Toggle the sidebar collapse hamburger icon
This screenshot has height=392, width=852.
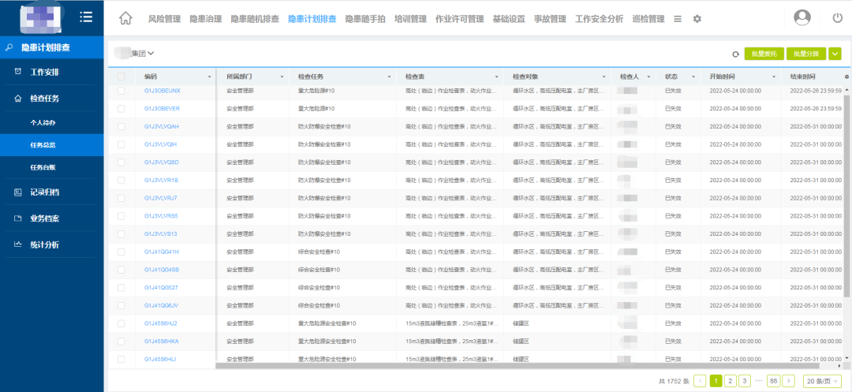pyautogui.click(x=86, y=17)
